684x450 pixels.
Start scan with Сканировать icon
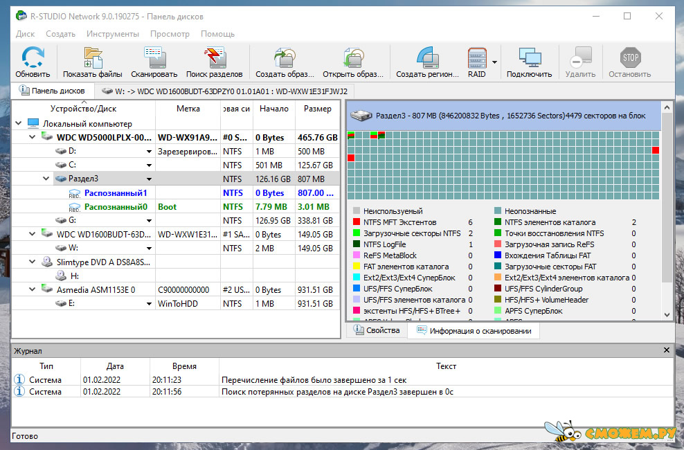click(x=154, y=57)
